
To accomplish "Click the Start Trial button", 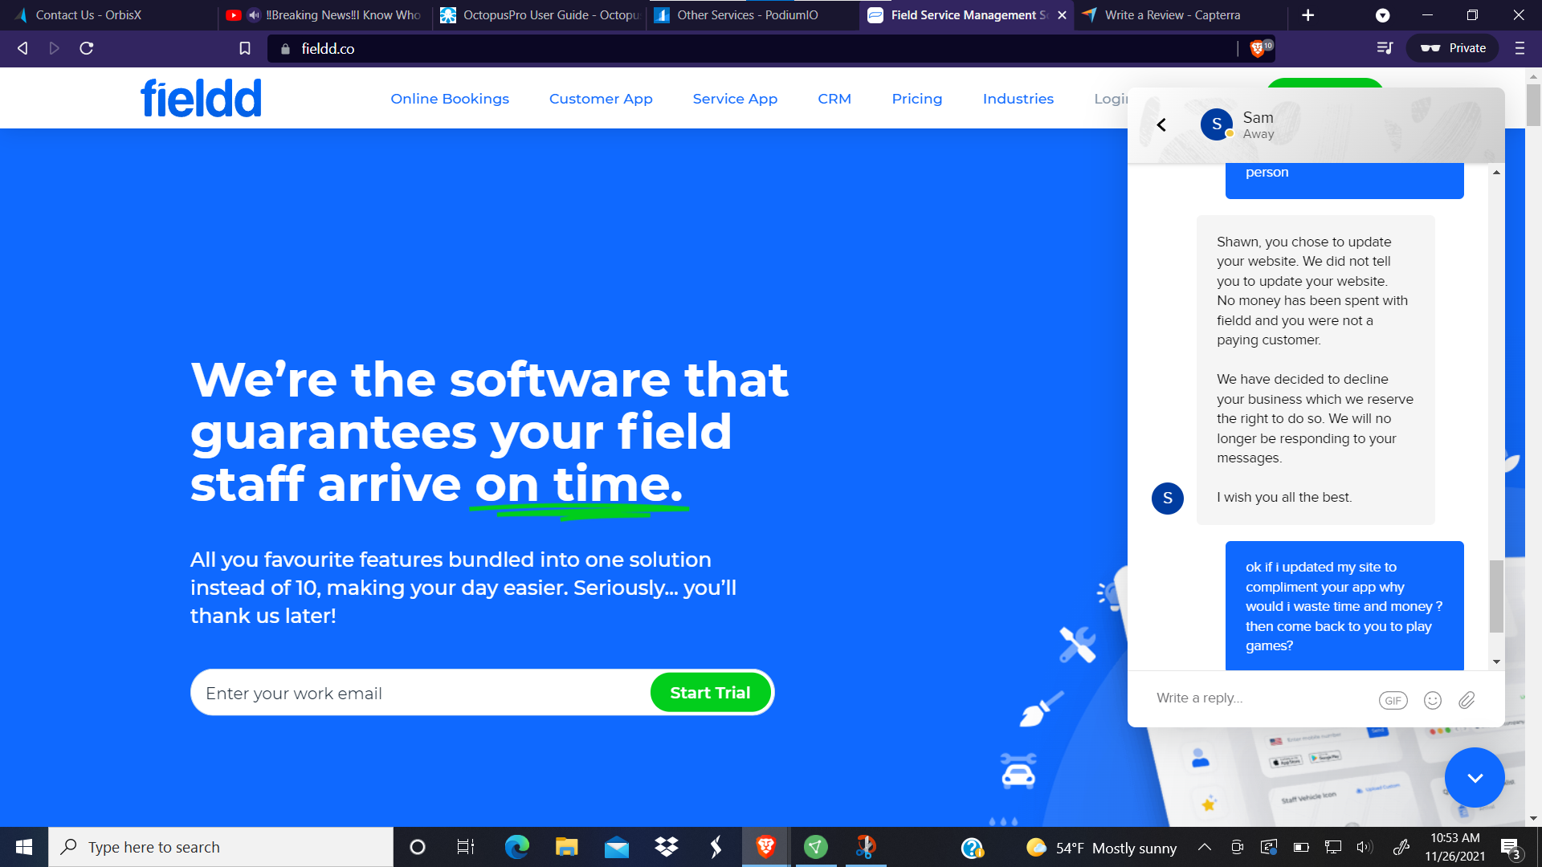I will [x=710, y=692].
